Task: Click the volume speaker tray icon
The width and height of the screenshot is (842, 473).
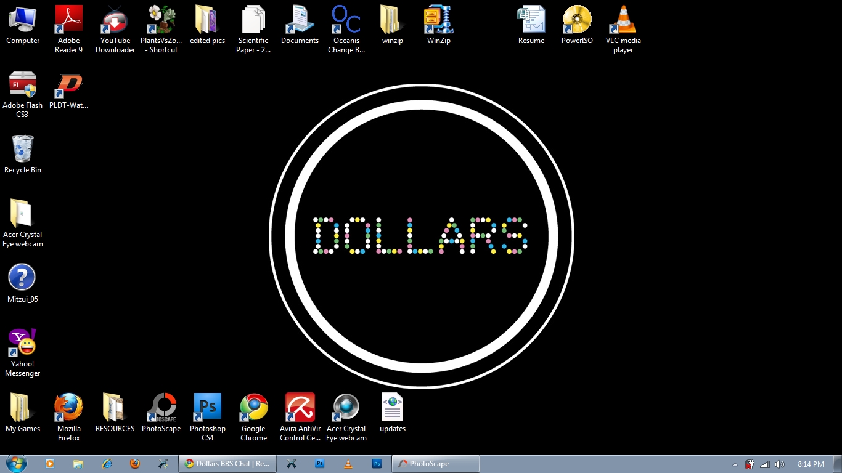Action: [x=780, y=464]
